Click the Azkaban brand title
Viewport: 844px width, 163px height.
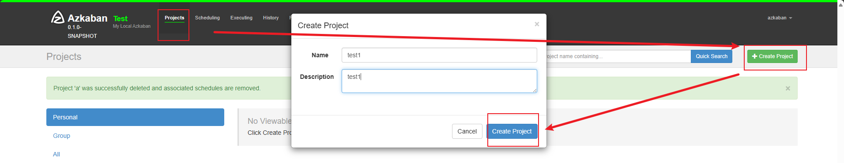click(87, 18)
